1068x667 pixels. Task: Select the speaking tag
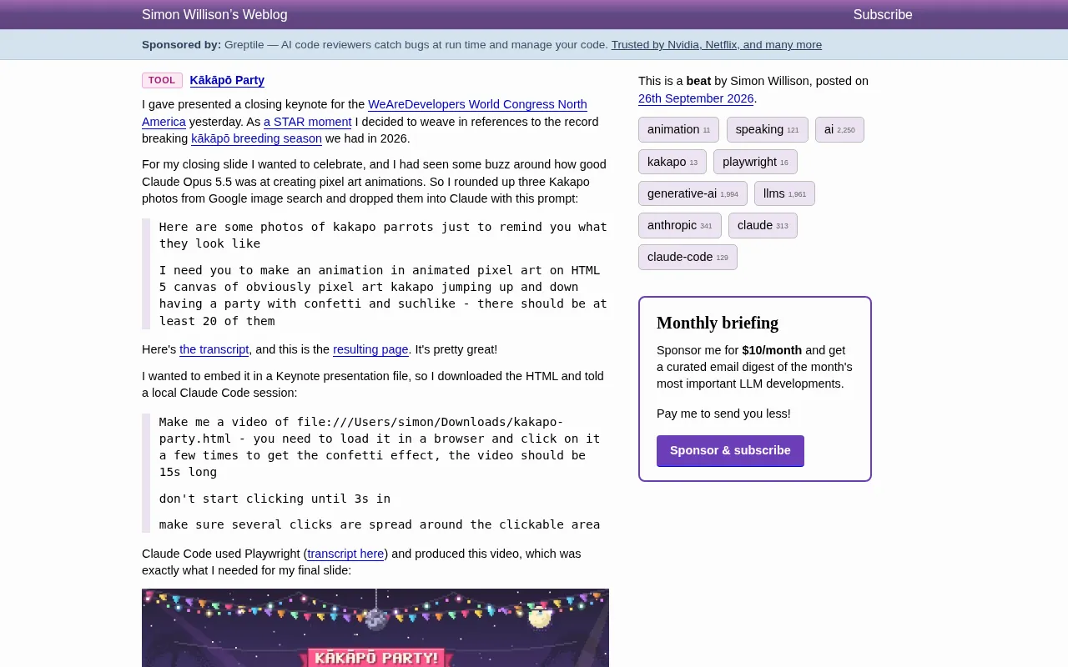click(x=767, y=129)
